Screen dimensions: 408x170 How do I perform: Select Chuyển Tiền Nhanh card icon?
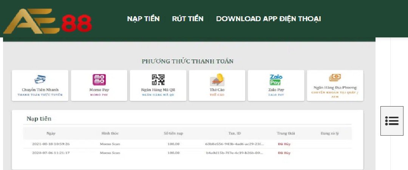click(40, 79)
